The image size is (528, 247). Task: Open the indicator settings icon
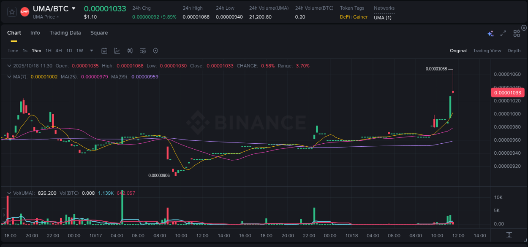pos(143,51)
